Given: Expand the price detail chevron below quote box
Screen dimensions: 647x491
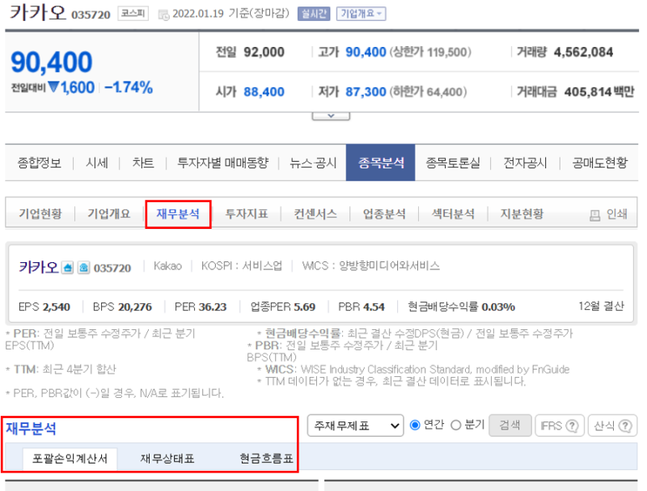Looking at the screenshot, I should click(x=331, y=116).
